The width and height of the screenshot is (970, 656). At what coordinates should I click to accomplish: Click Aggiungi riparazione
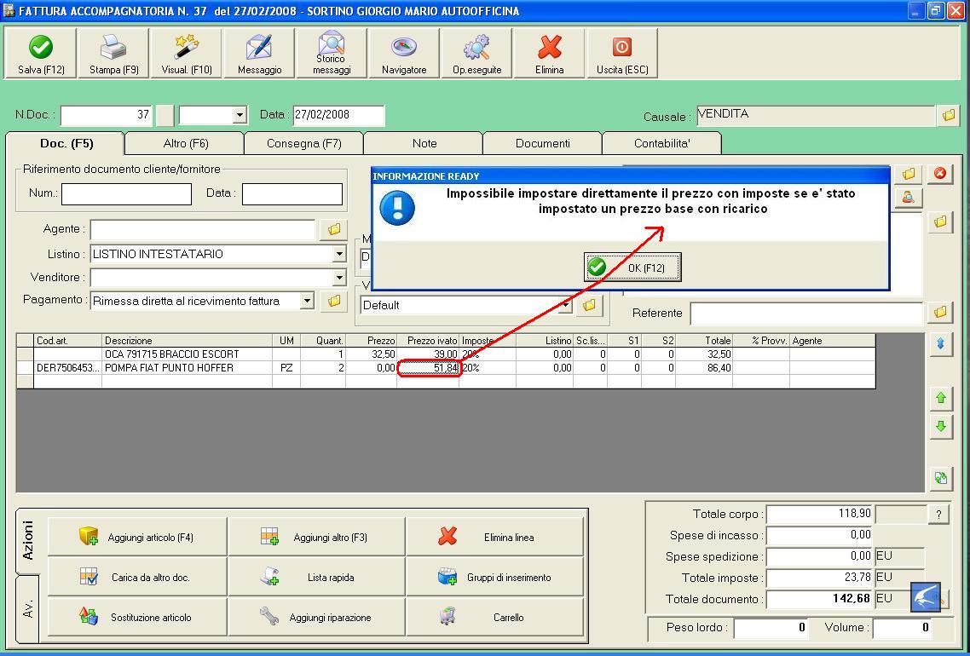(x=317, y=617)
